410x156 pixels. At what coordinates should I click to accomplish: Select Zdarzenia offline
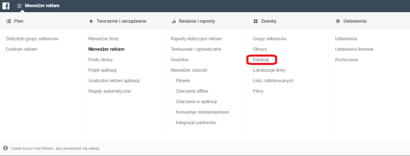(192, 91)
